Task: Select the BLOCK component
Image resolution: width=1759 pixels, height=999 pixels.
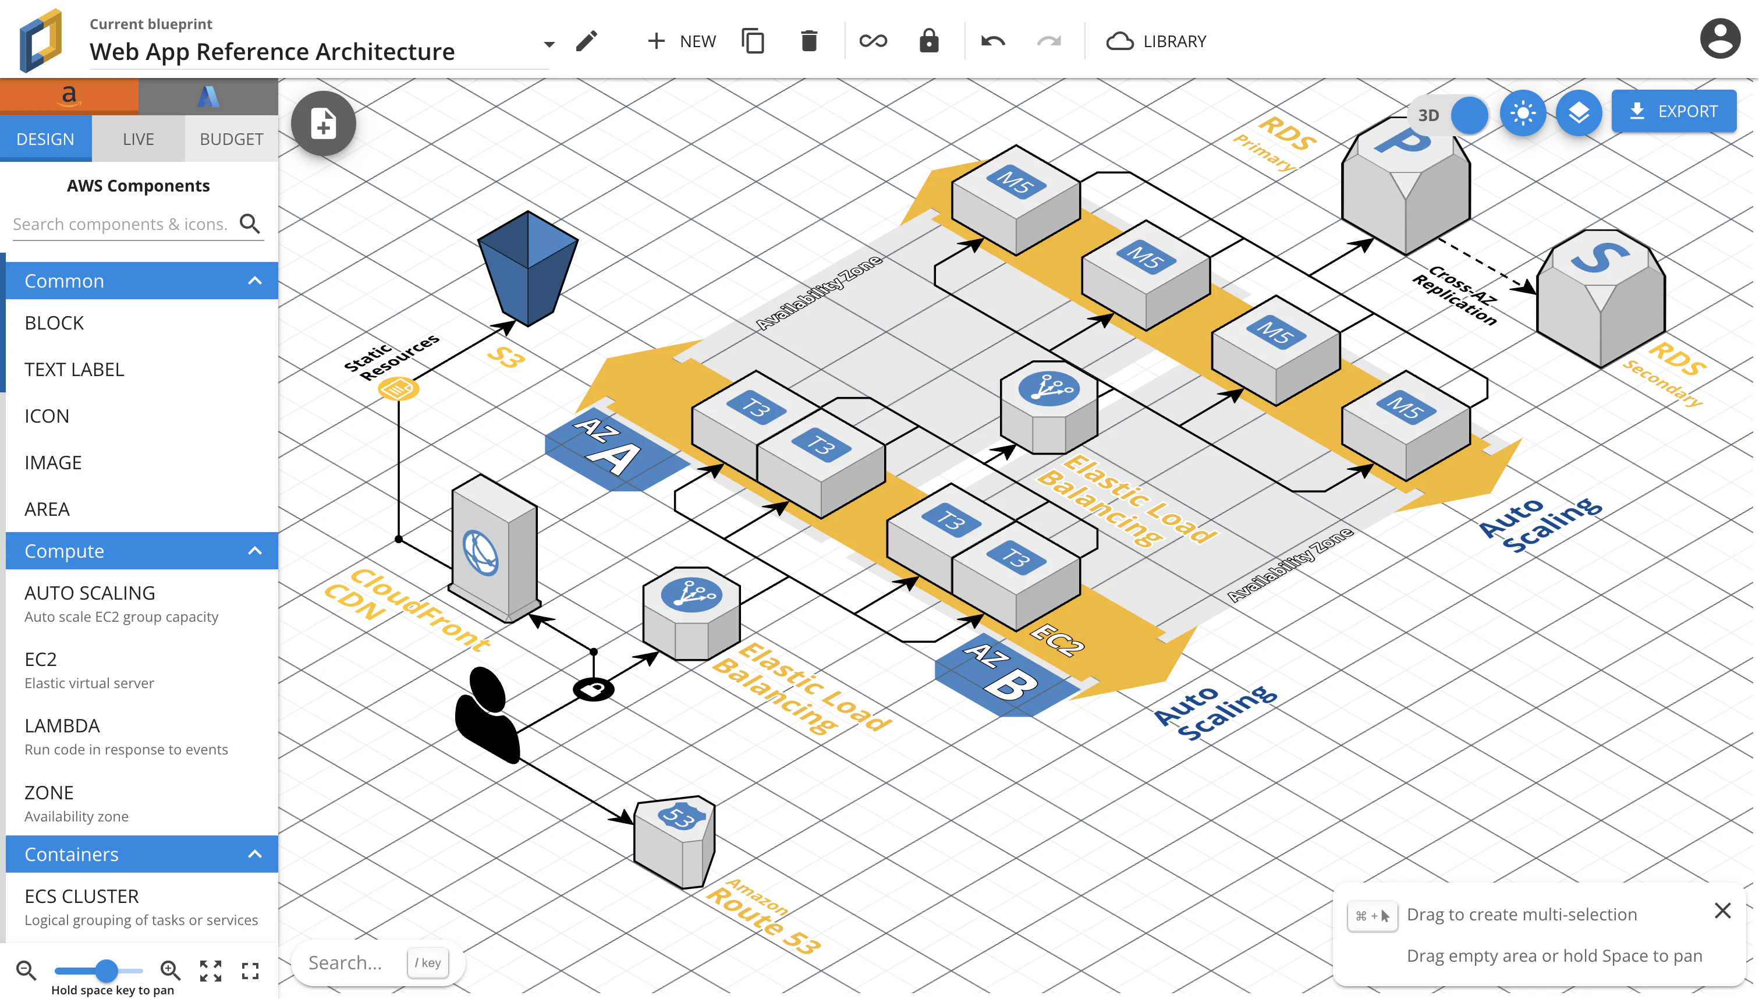Action: coord(142,323)
